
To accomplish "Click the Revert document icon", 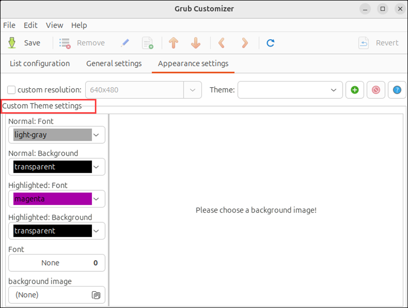I will 364,43.
